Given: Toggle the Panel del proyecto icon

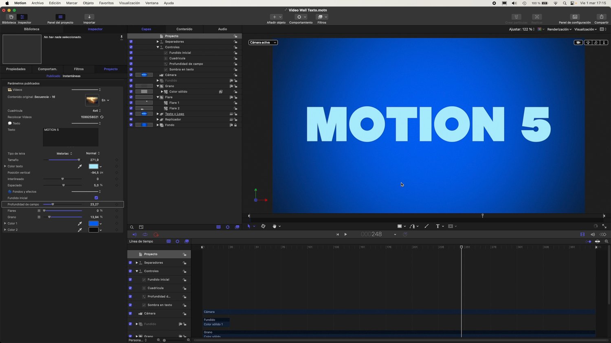Looking at the screenshot, I should (x=60, y=17).
